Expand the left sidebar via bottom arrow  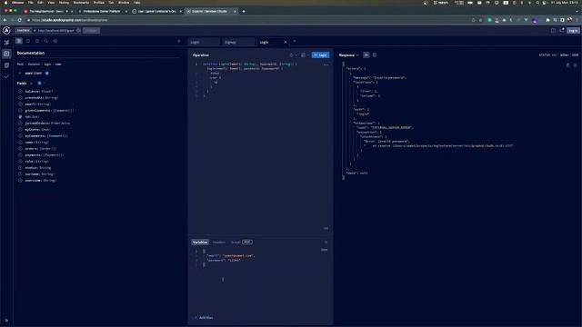pyautogui.click(x=6, y=321)
